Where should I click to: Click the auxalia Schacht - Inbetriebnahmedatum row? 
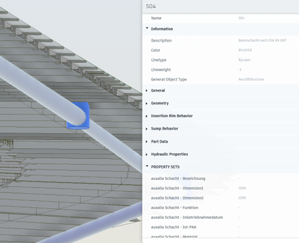[x=221, y=217]
